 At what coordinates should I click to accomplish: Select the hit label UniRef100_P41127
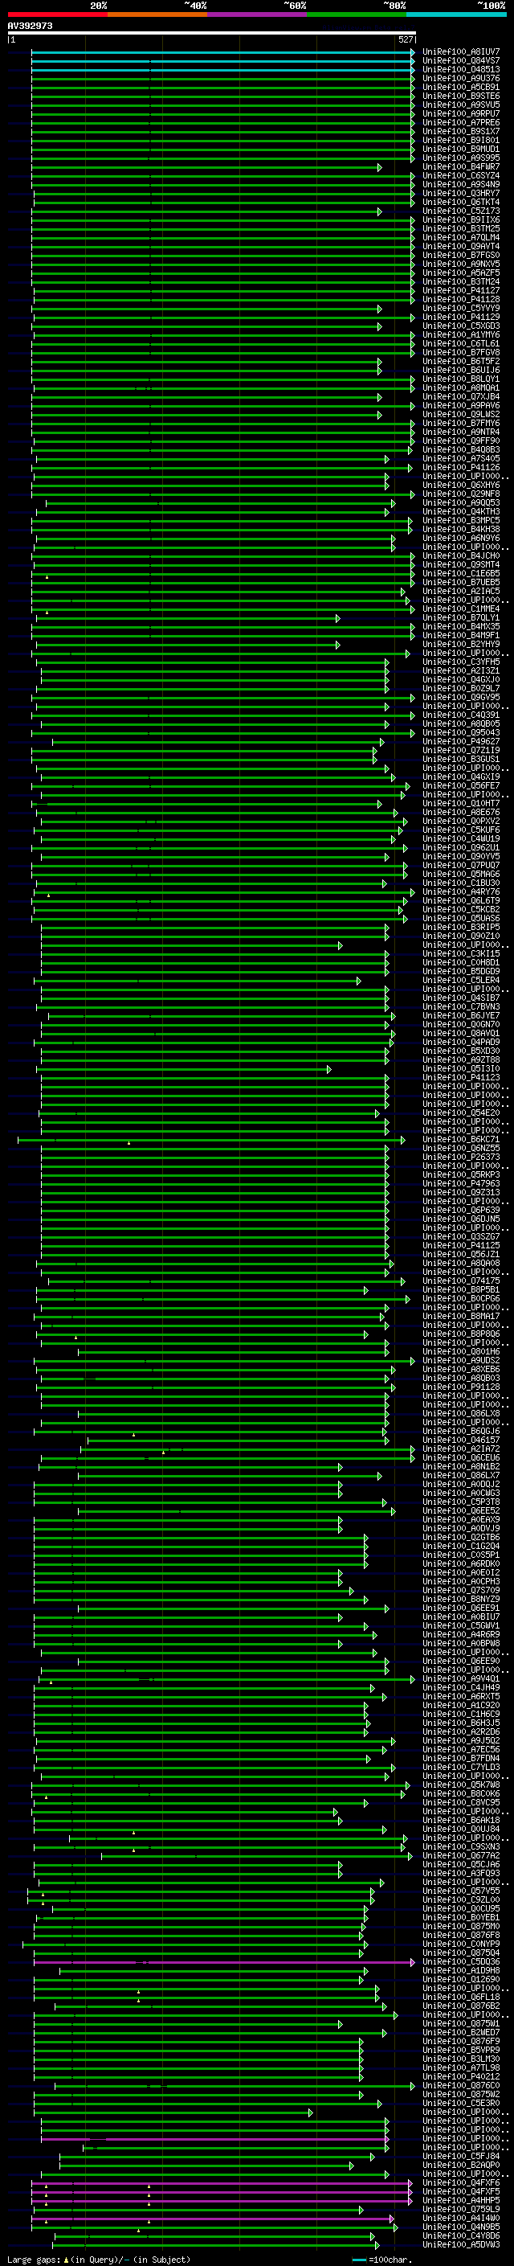tap(460, 290)
